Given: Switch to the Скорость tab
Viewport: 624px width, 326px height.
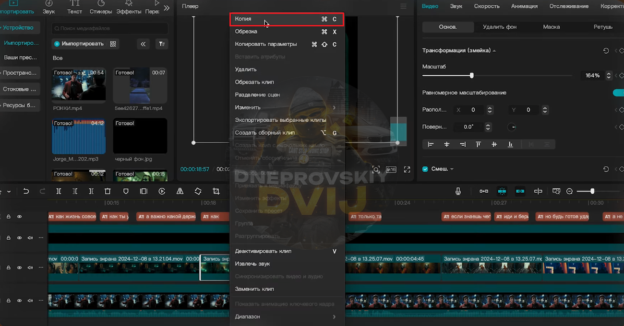Looking at the screenshot, I should tap(487, 6).
